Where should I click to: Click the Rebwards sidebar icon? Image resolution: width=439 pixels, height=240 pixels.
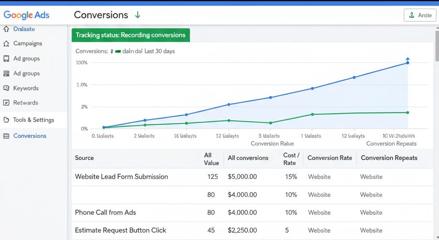6,103
